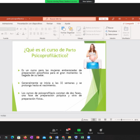Open the Formas shapes gallery
This screenshot has height=140, width=140.
tap(63, 30)
